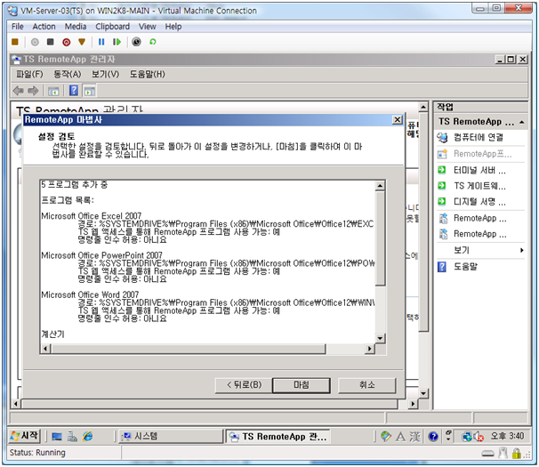Click the 계산기 entry in review list
This screenshot has width=539, height=467.
pyautogui.click(x=52, y=334)
